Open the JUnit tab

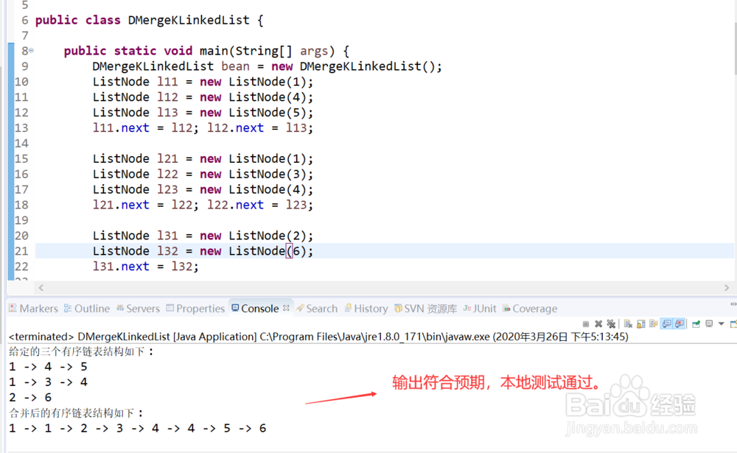pyautogui.click(x=480, y=309)
